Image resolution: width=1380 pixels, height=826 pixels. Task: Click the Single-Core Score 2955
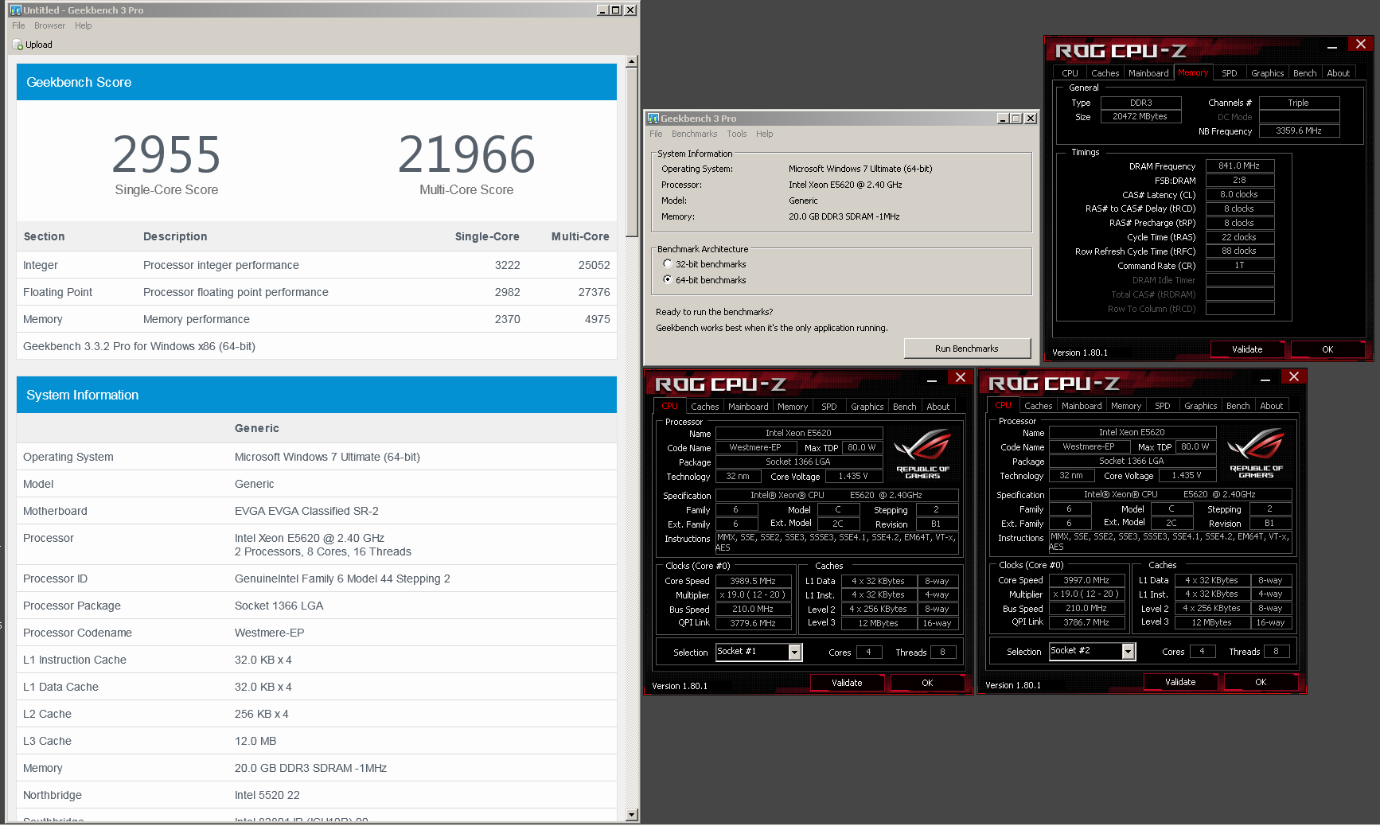tap(166, 154)
